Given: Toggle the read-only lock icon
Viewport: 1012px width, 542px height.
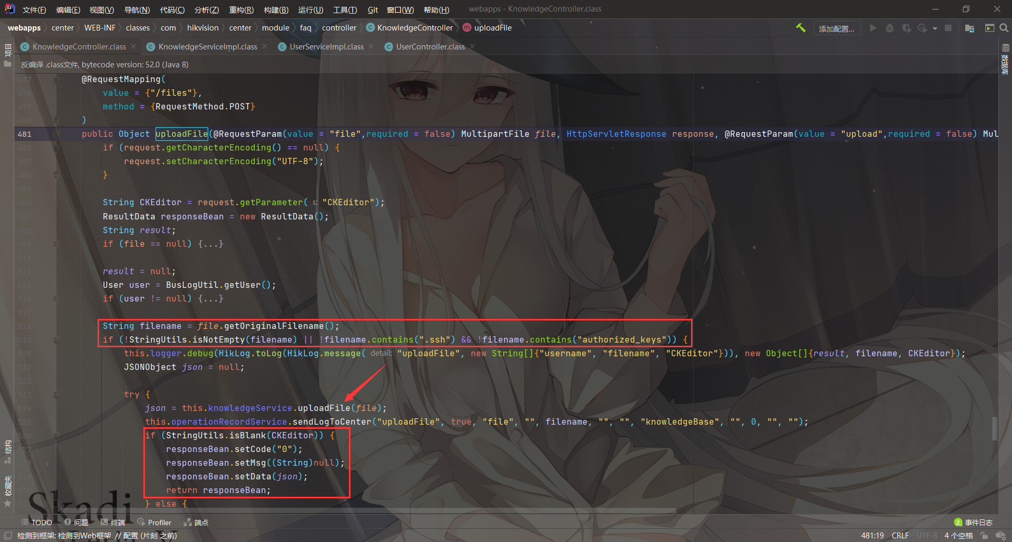Looking at the screenshot, I should (x=984, y=536).
